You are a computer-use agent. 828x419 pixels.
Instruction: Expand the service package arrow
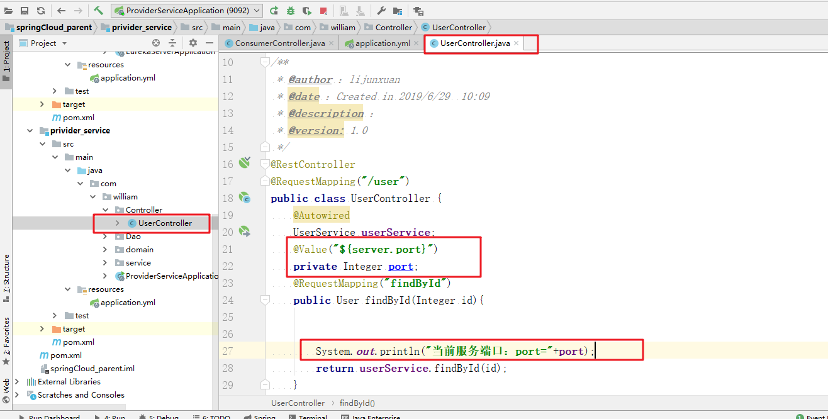pyautogui.click(x=104, y=262)
